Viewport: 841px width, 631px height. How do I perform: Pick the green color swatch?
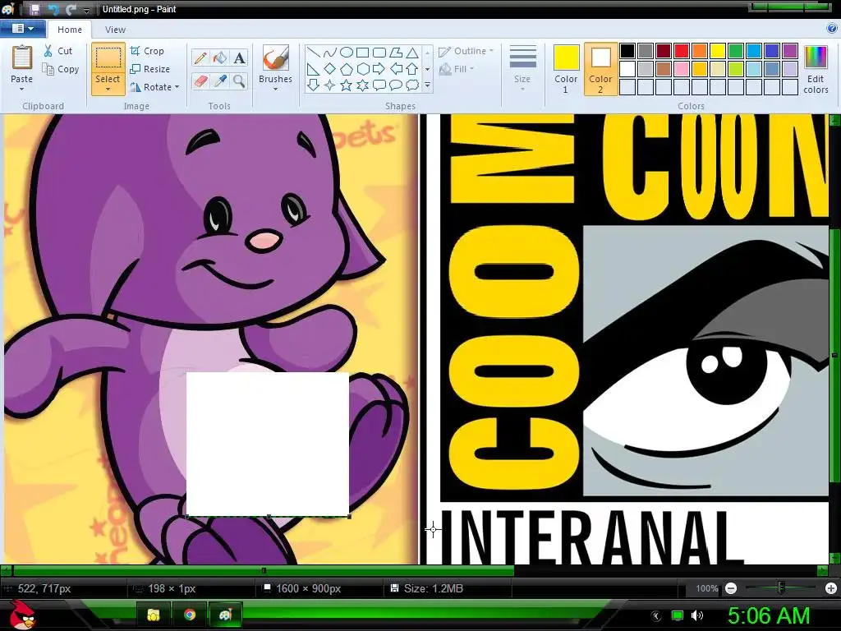click(x=735, y=51)
